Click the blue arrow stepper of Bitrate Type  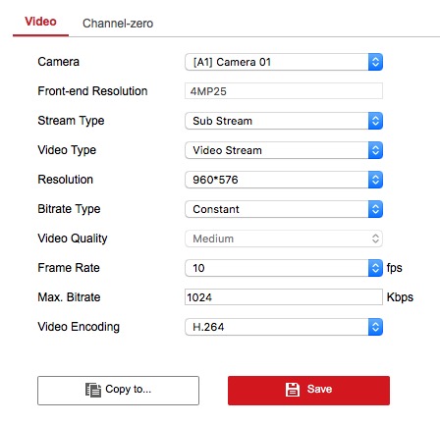[375, 209]
